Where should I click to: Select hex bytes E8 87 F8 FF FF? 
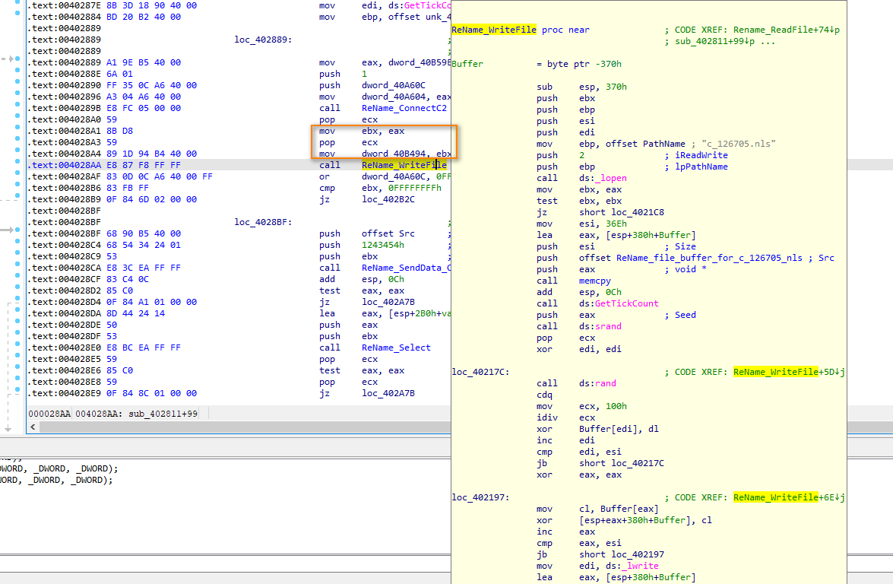144,165
